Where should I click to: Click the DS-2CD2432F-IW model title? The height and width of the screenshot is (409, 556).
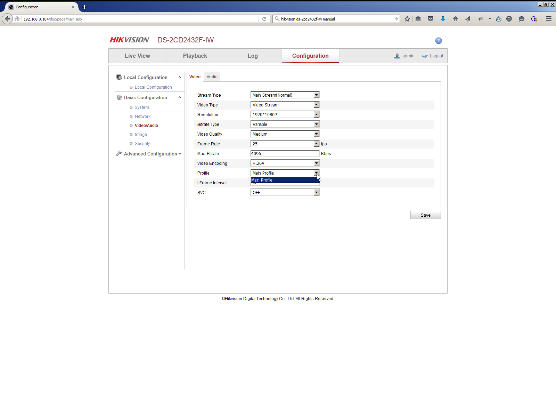186,40
